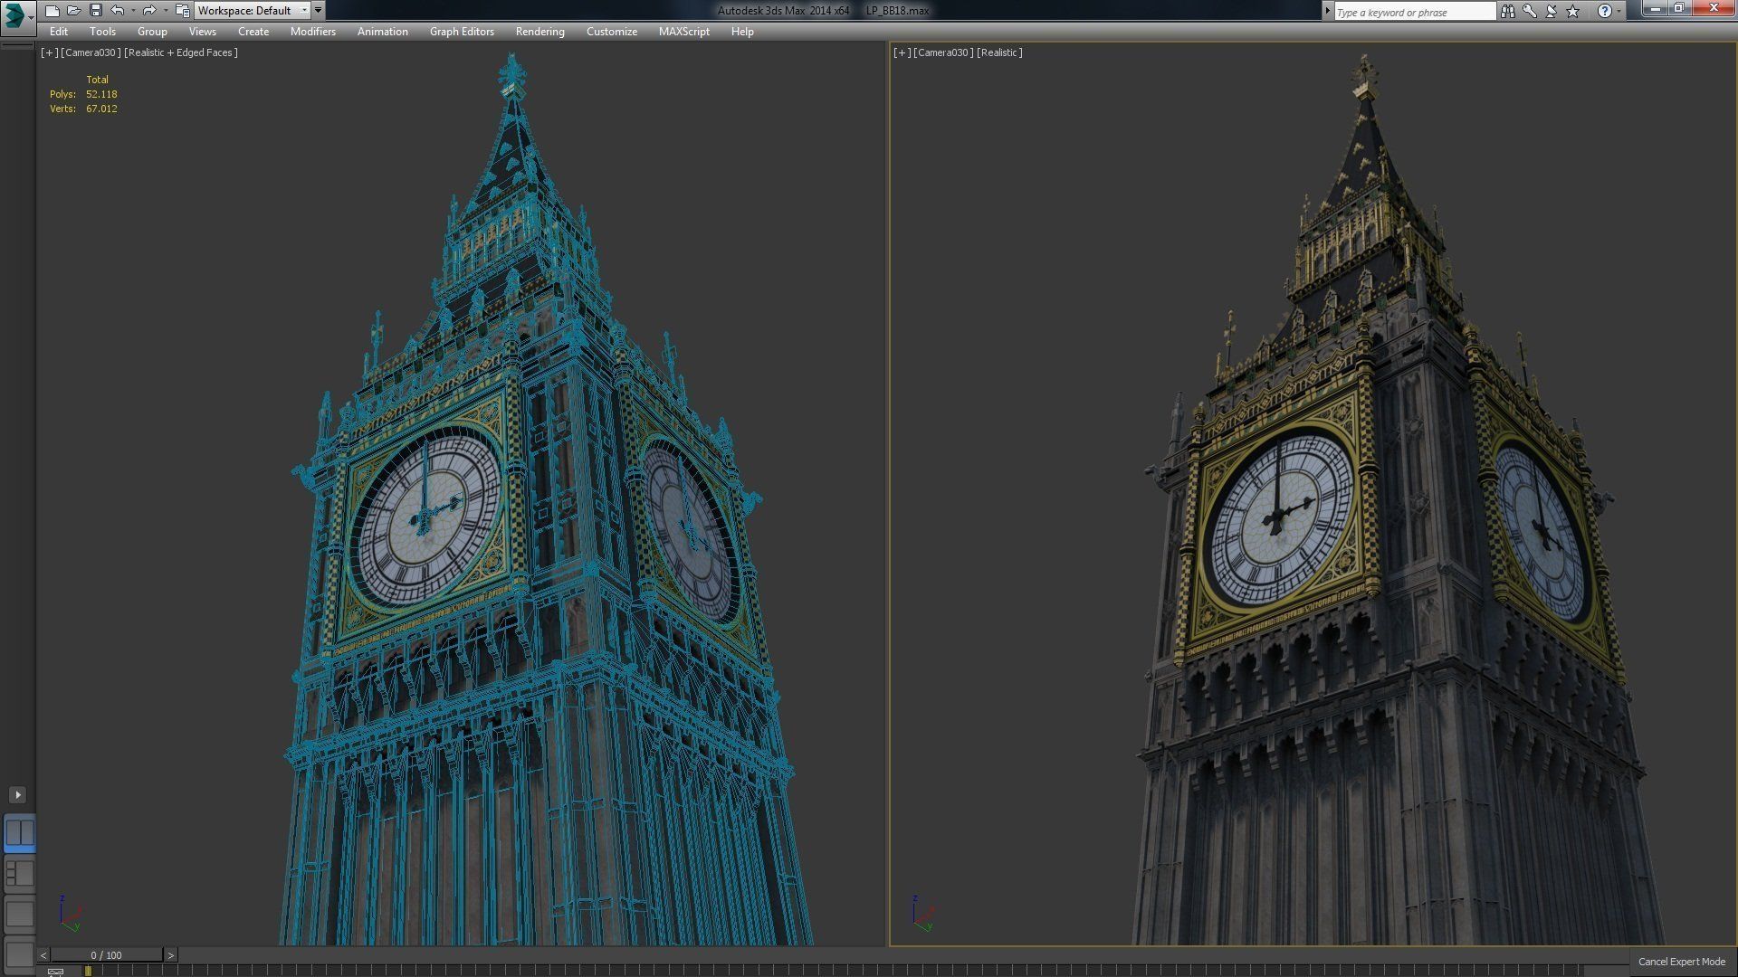Click the keyword search input field
1738x977 pixels.
pos(1415,12)
